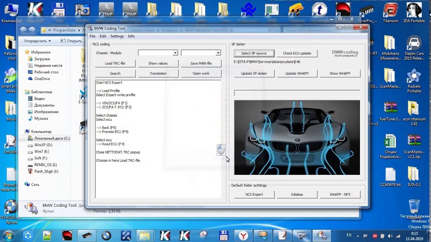Open 12345678.txt file icon
Viewport: 431px width, 242px height.
pyautogui.click(x=390, y=177)
